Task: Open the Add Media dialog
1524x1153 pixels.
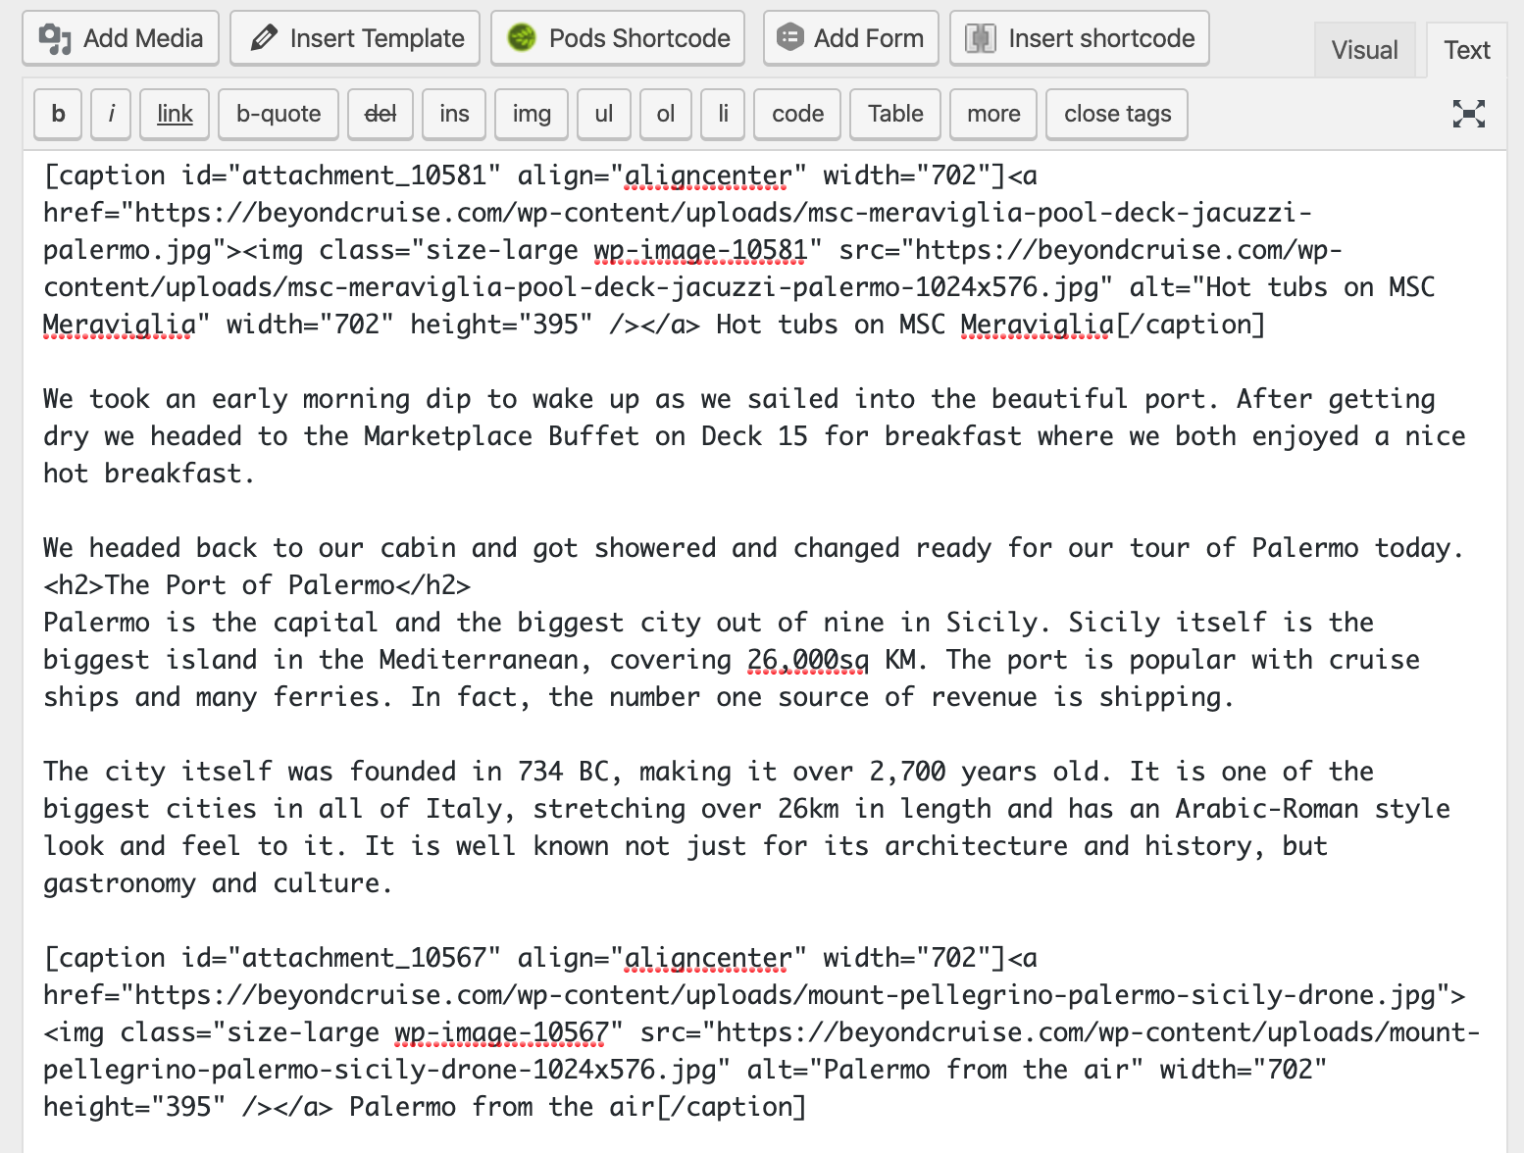Action: 120,38
